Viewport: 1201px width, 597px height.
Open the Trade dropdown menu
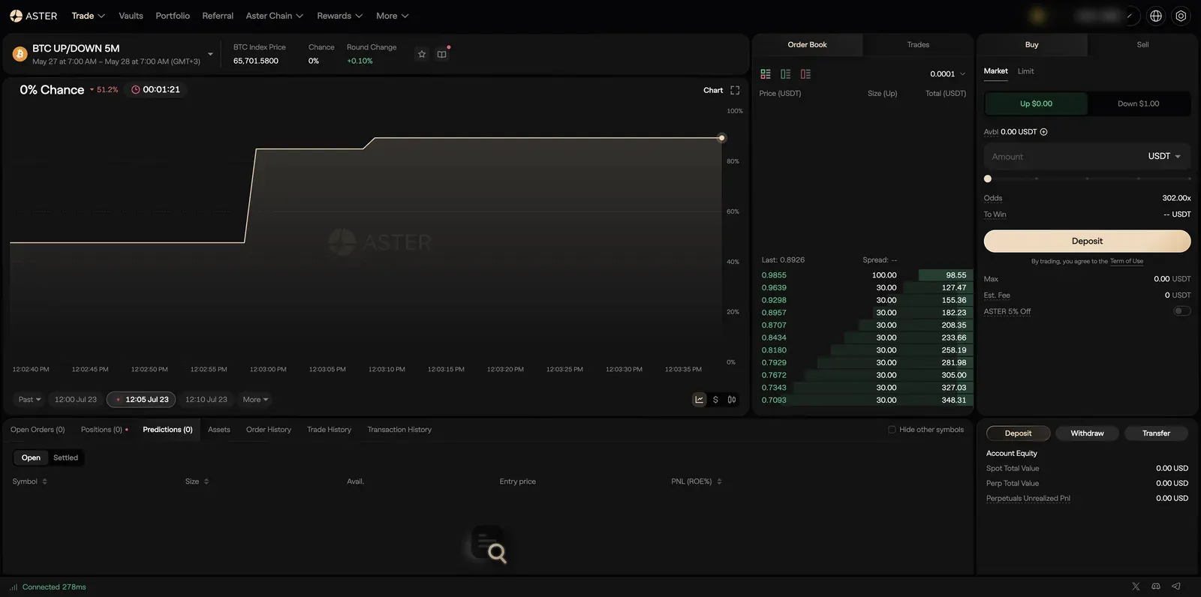coord(89,16)
